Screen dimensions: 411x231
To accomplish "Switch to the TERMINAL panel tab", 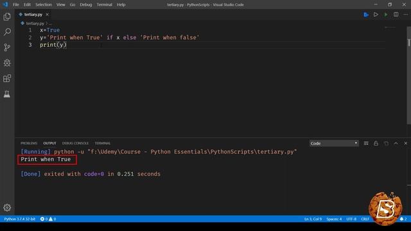I will (103, 143).
